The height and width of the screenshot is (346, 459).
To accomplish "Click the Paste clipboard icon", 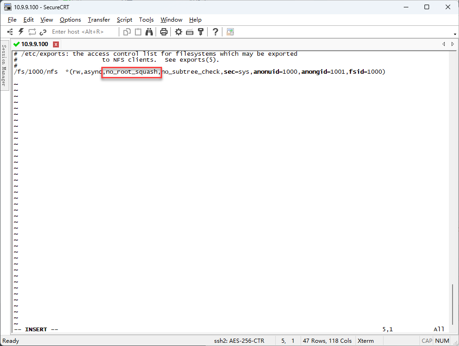I will point(138,32).
